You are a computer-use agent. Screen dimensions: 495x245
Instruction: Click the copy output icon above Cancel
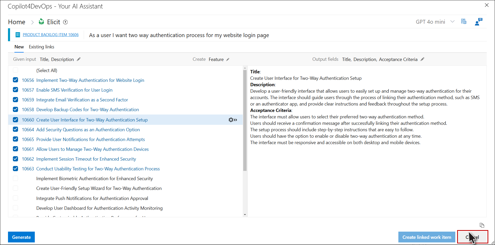pos(482,225)
